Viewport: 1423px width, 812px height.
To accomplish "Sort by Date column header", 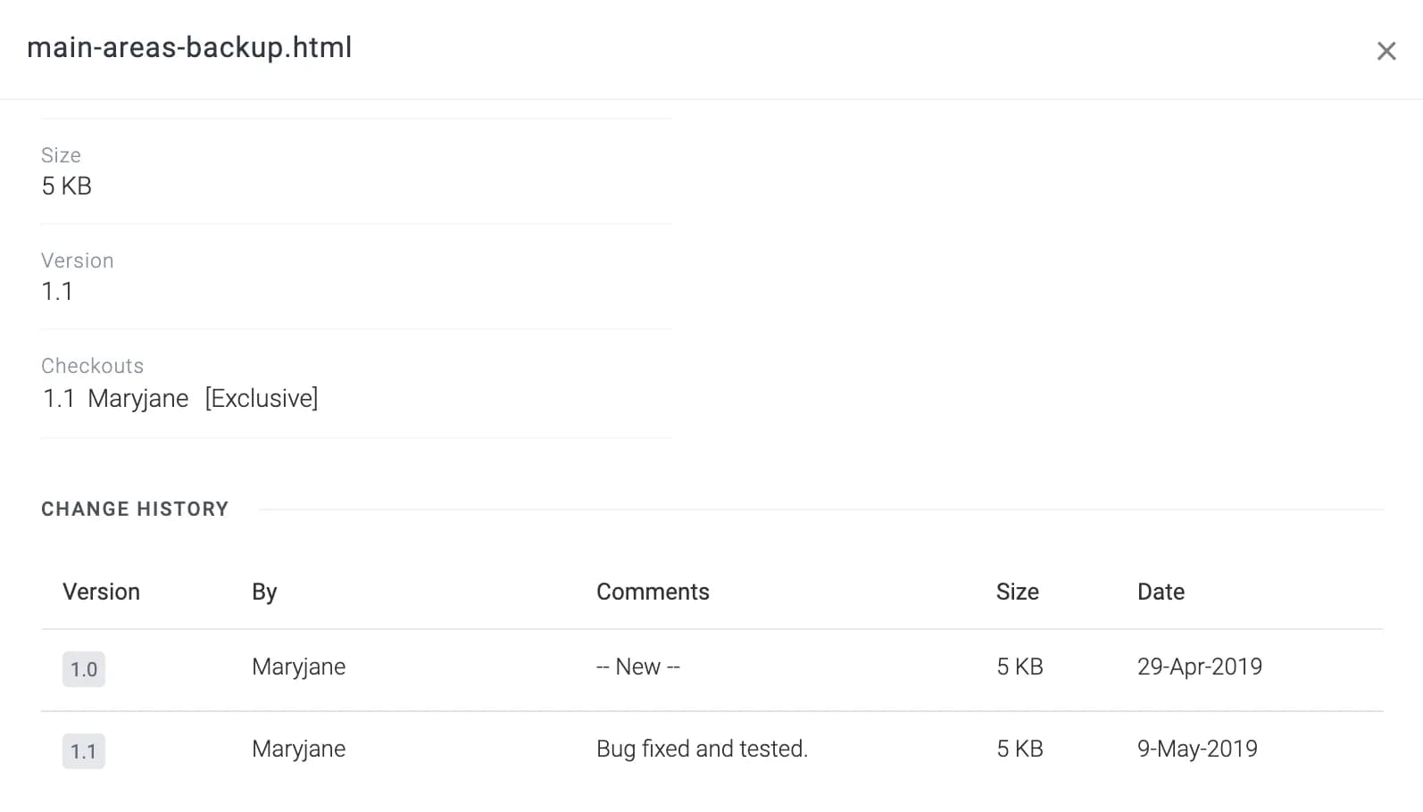I will tap(1161, 592).
